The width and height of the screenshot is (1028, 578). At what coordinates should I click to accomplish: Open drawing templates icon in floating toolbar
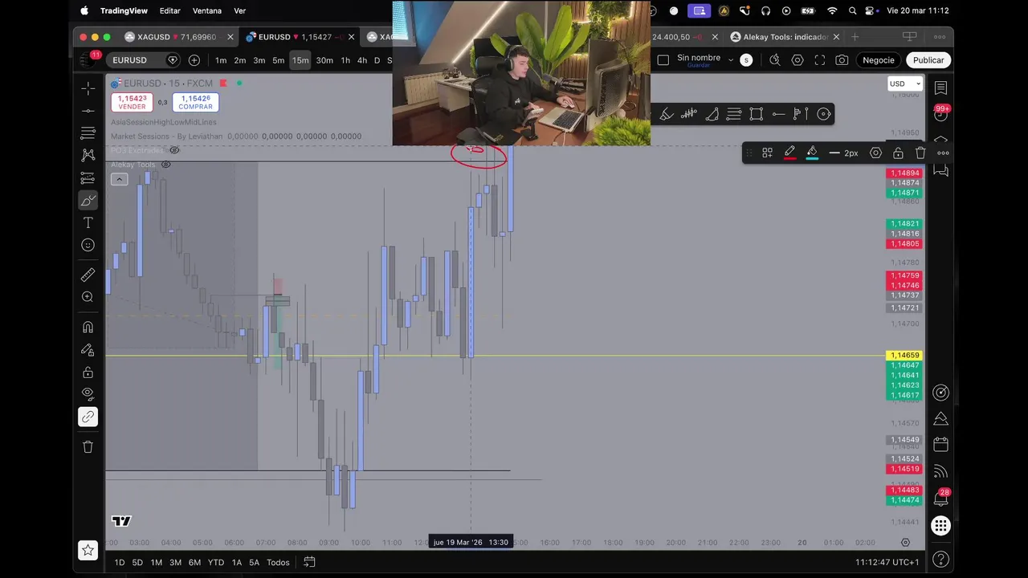tap(768, 153)
